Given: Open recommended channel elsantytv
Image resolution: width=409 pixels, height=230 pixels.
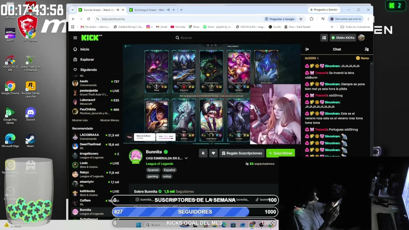Looking at the screenshot, I should pos(96,183).
